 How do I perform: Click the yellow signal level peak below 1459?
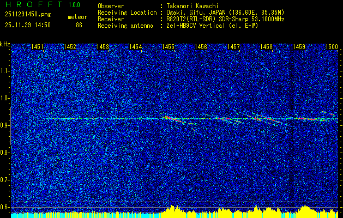click(305, 210)
